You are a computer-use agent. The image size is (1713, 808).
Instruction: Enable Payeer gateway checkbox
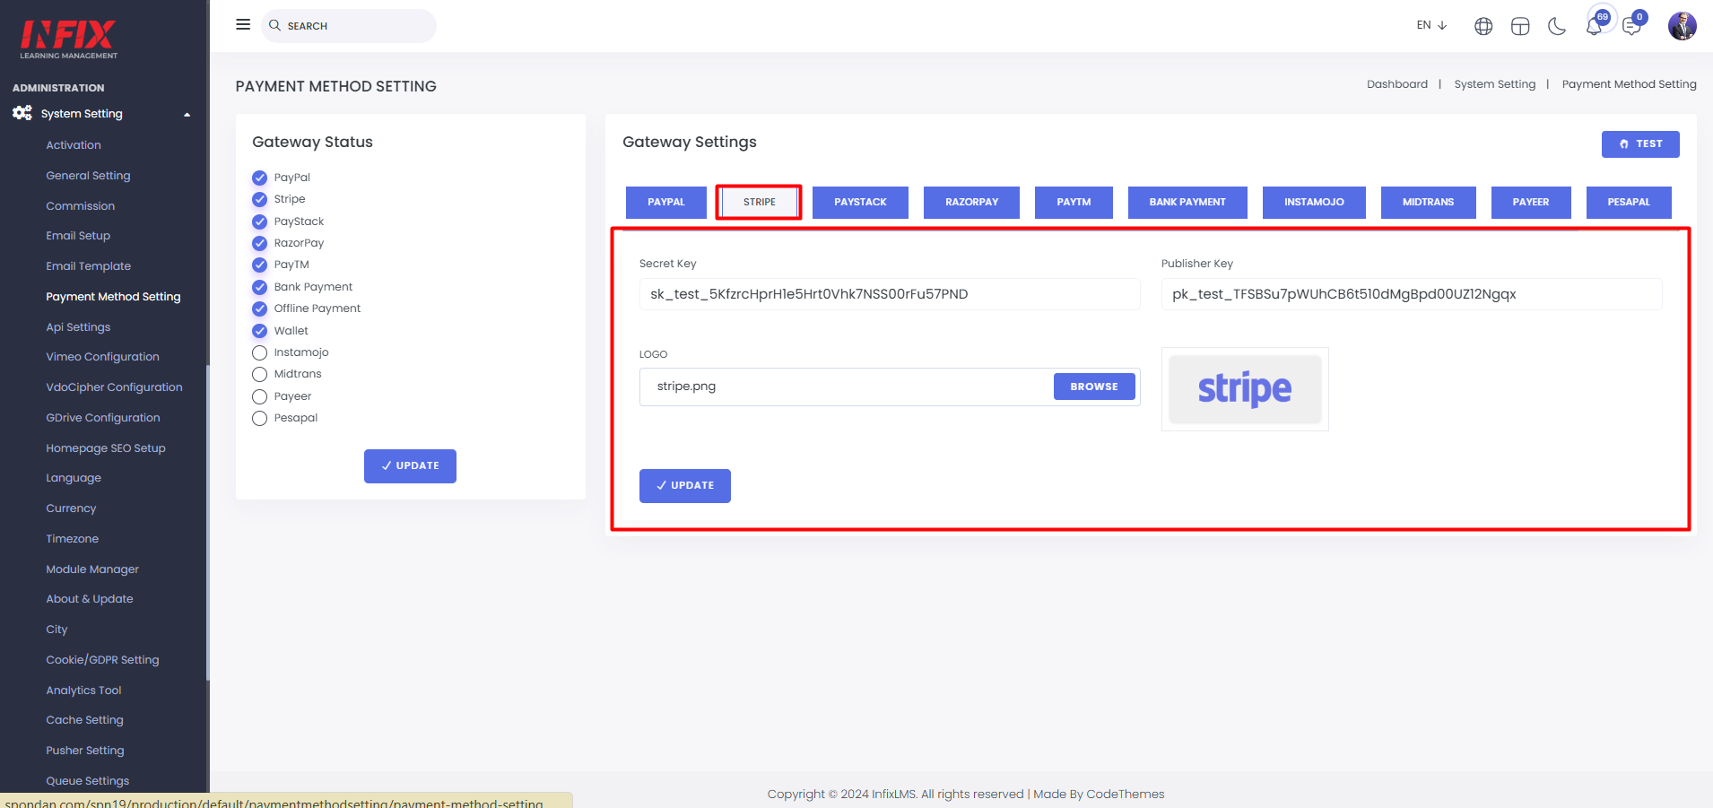pyautogui.click(x=259, y=396)
